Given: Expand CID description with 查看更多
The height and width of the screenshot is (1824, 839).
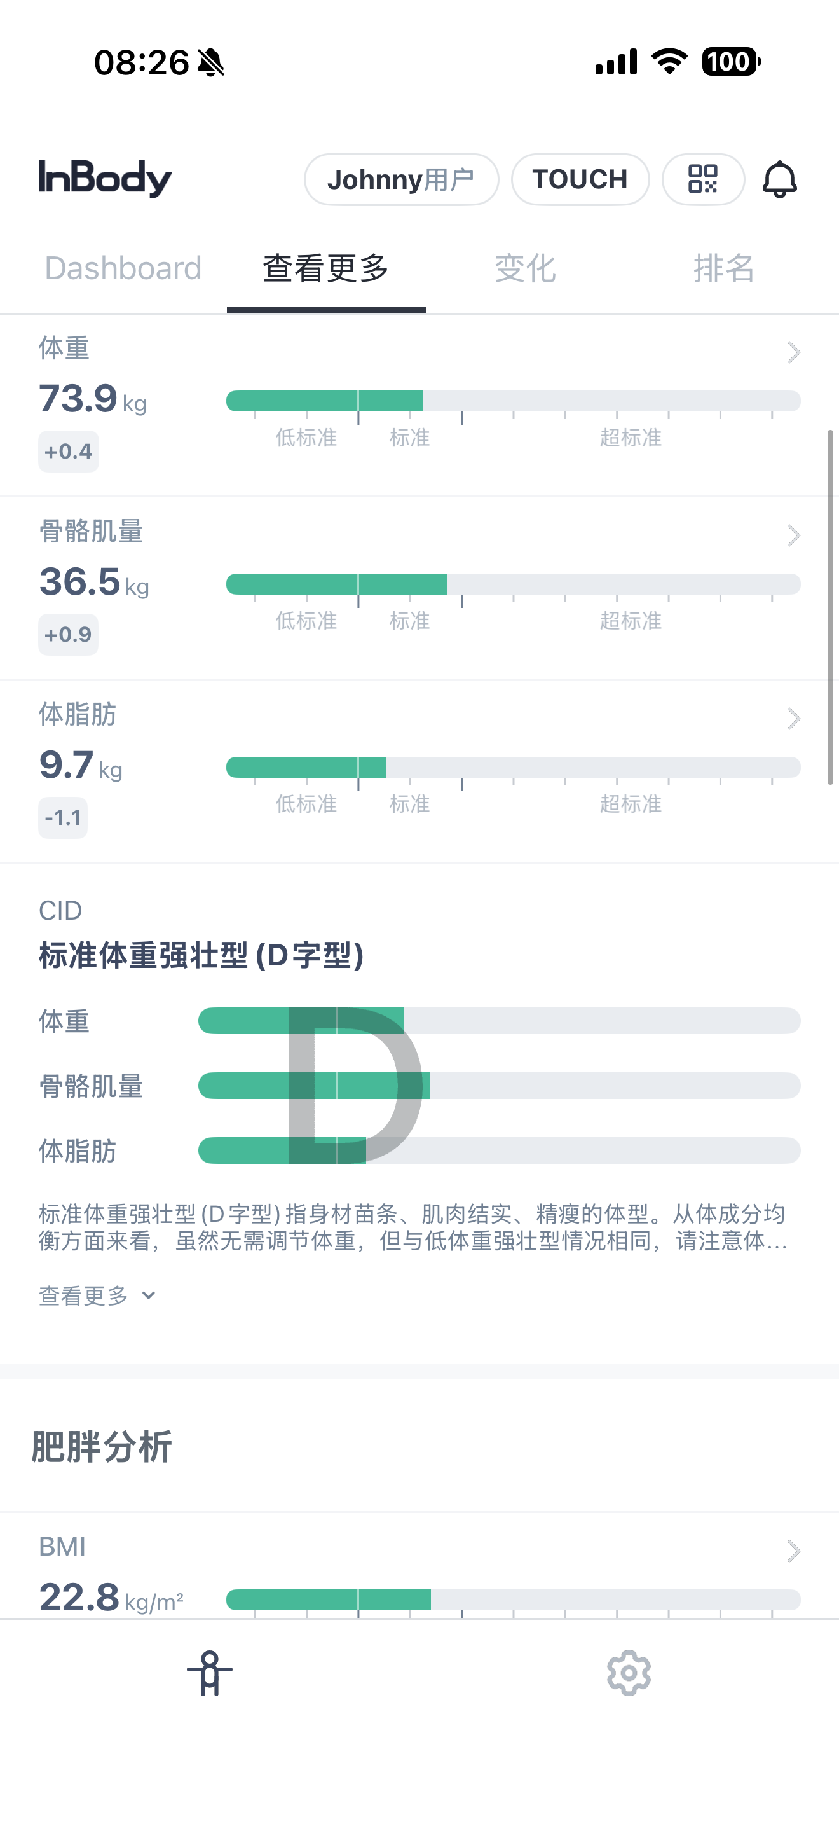Looking at the screenshot, I should [97, 1295].
